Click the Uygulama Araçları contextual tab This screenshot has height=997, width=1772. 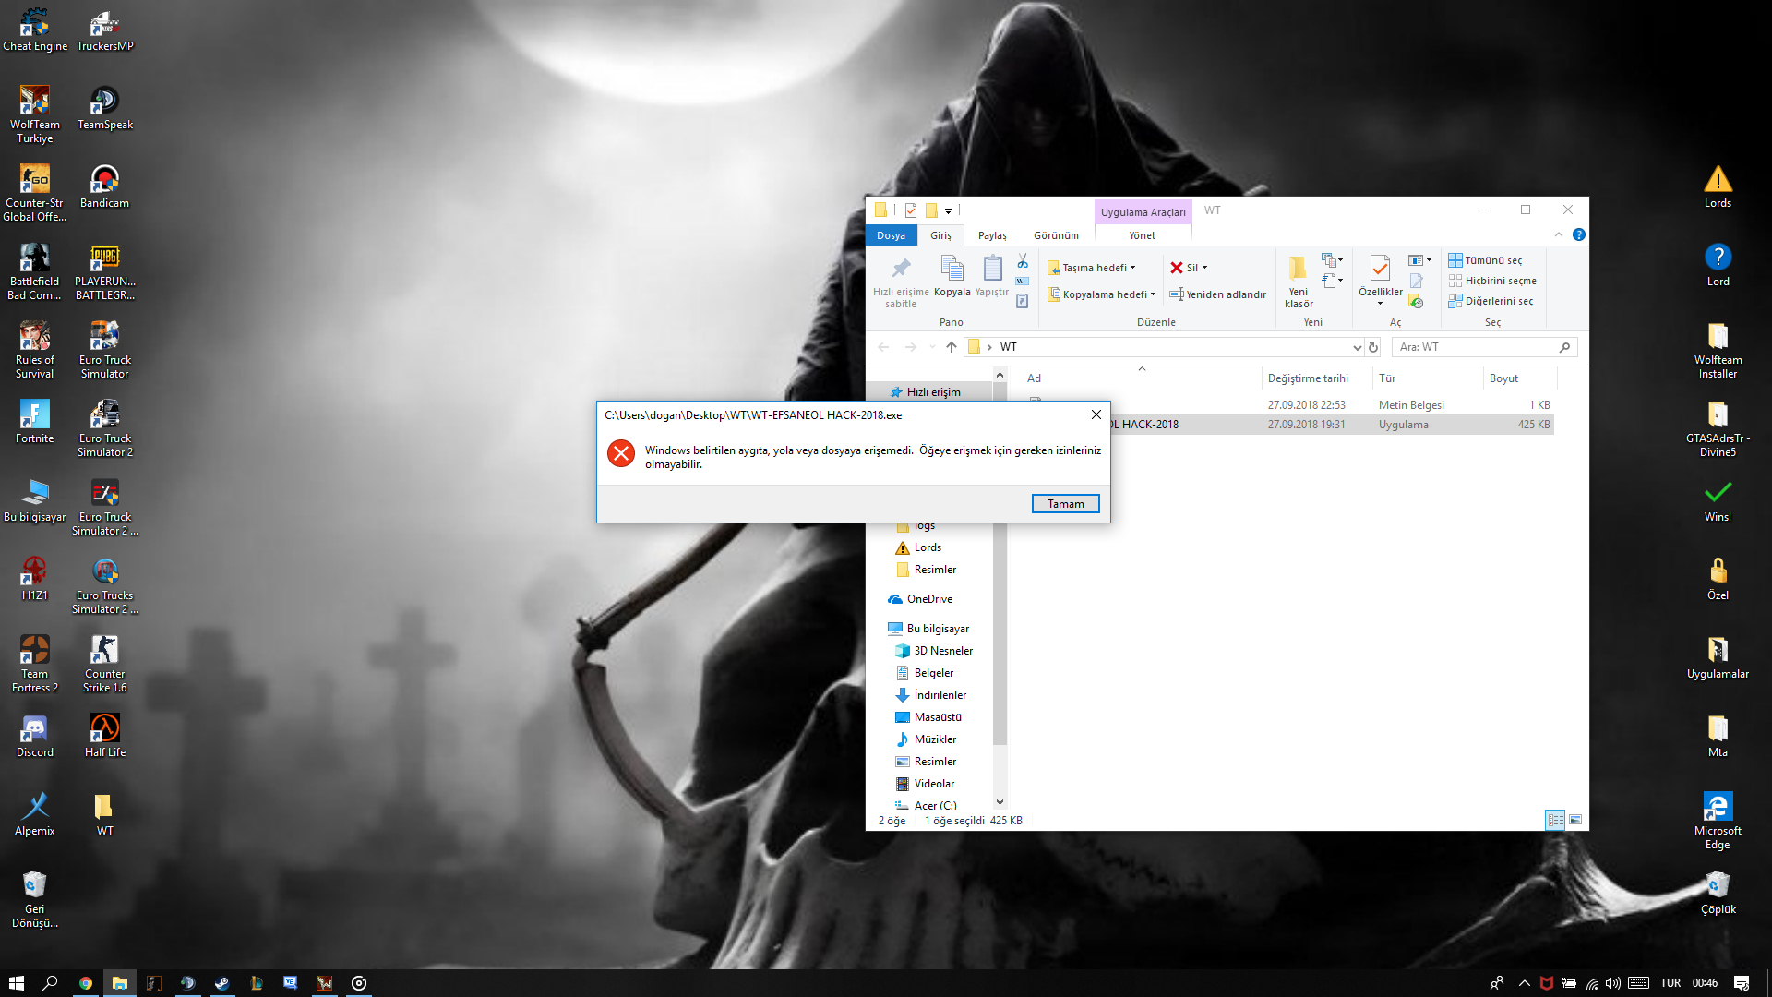[1143, 212]
